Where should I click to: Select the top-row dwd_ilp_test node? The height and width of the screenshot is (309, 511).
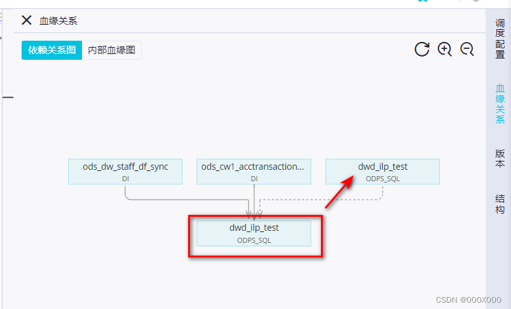[383, 167]
